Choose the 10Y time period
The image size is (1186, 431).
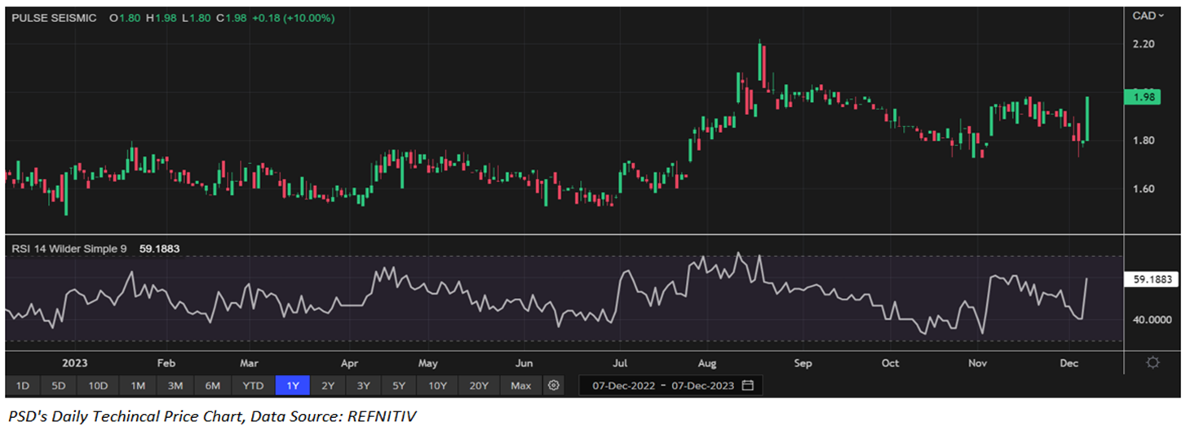436,385
